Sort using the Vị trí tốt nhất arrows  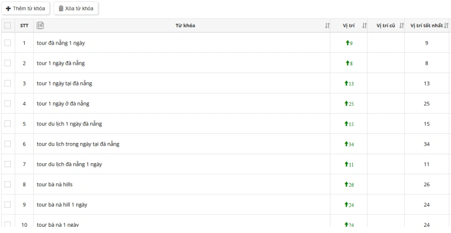tap(446, 25)
